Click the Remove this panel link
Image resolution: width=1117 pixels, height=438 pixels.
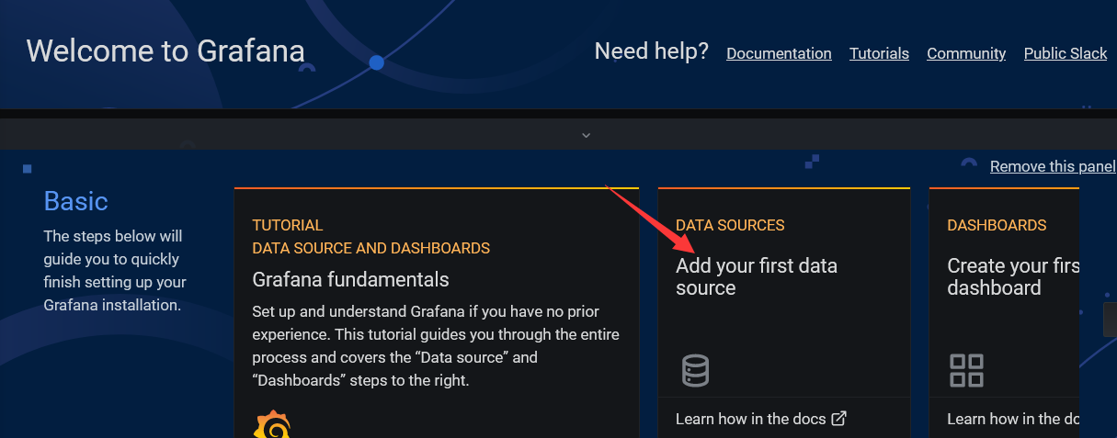pos(1053,166)
